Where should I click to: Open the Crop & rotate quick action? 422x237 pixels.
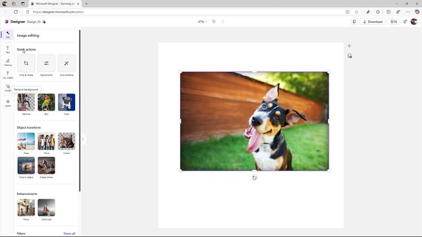tap(26, 63)
